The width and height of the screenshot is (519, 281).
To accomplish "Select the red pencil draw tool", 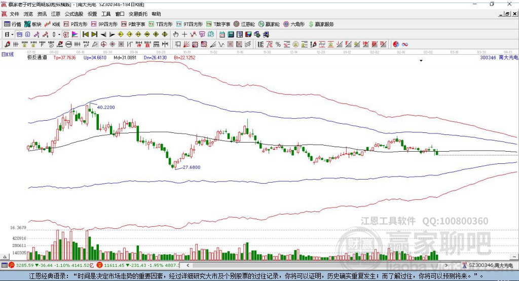I will tap(7, 45).
